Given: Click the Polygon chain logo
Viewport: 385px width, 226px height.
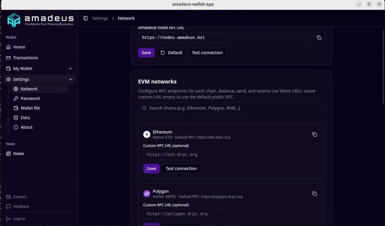Looking at the screenshot, I should pos(147,194).
